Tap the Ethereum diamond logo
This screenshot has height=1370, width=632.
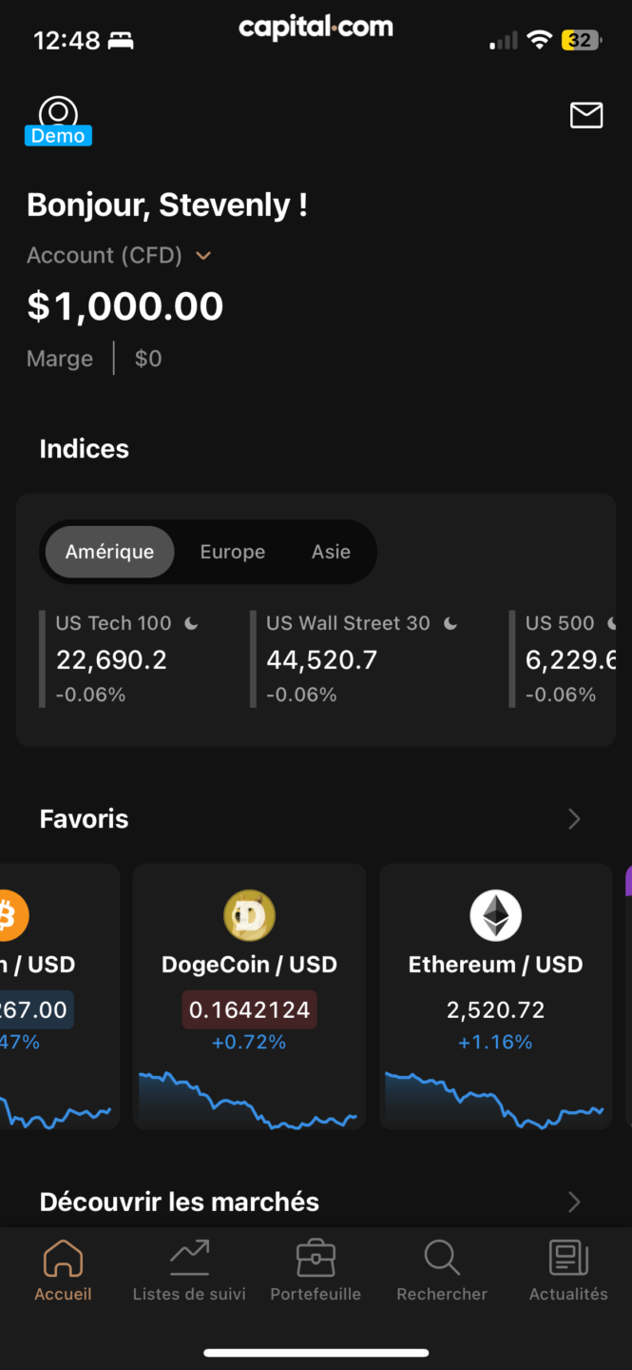[495, 915]
